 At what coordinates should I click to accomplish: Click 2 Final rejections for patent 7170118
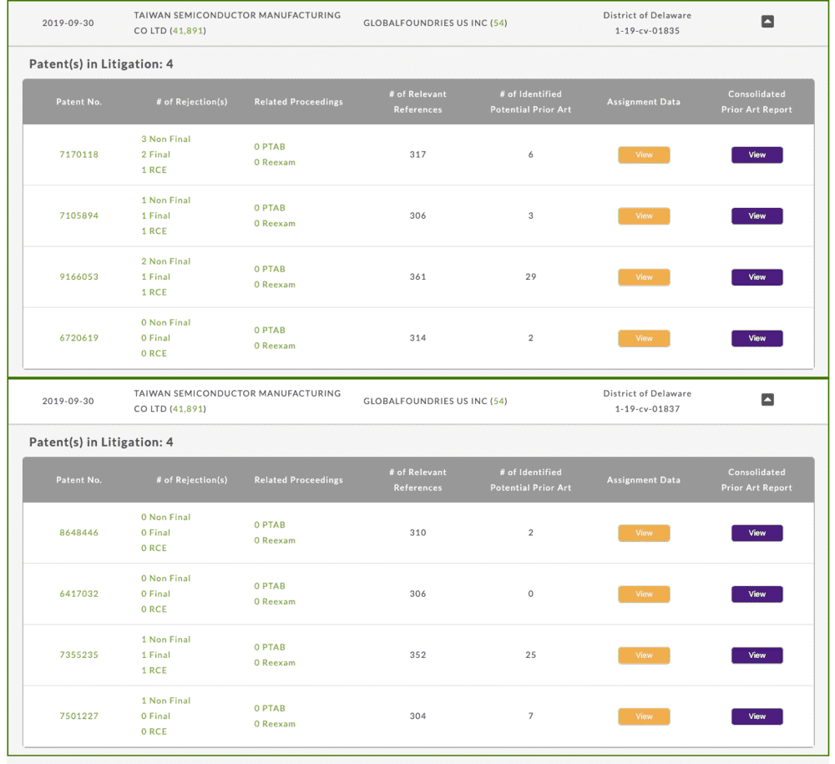(155, 154)
